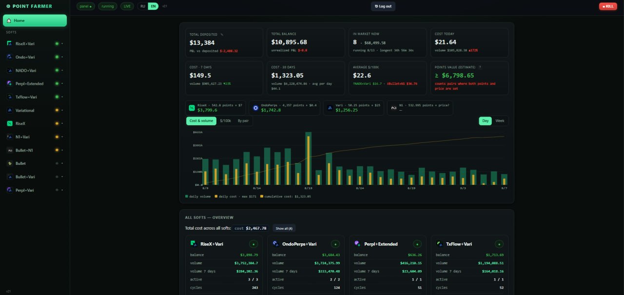Expand the N1+Vari sidebar chevron
The height and width of the screenshot is (295, 624).
[x=62, y=137]
